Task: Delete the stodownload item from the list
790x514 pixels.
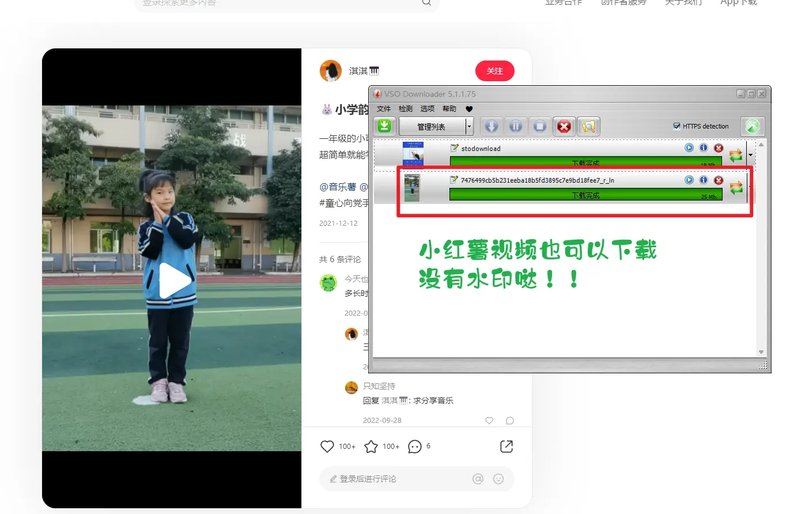Action: [x=719, y=148]
